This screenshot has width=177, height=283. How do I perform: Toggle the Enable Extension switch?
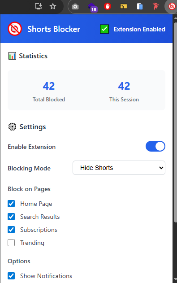(x=155, y=146)
